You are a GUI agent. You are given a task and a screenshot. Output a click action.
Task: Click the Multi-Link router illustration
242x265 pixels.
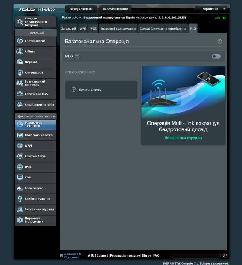(183, 92)
